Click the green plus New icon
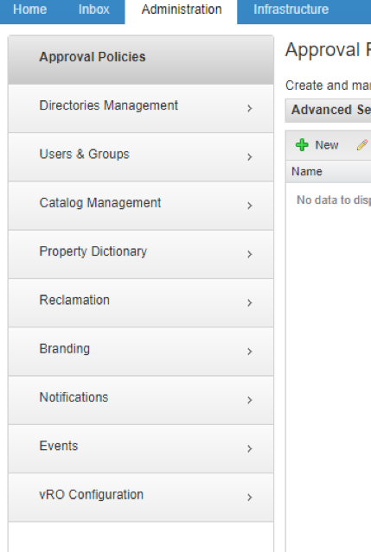The width and height of the screenshot is (371, 552). click(302, 144)
